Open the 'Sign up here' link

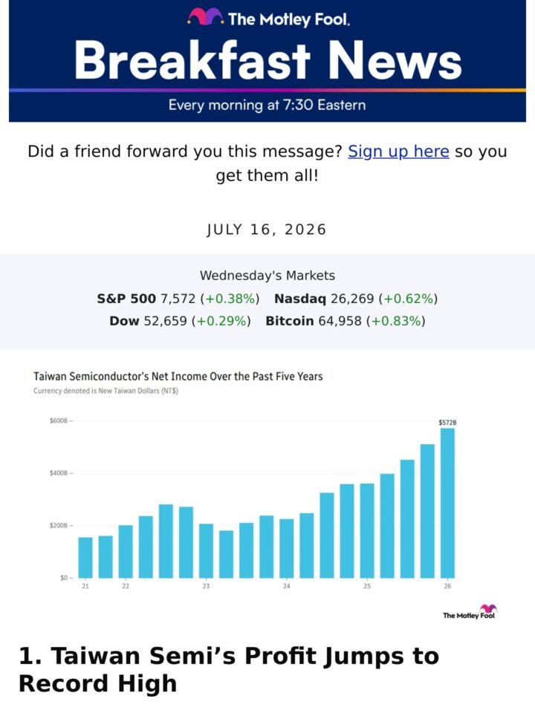click(x=398, y=152)
